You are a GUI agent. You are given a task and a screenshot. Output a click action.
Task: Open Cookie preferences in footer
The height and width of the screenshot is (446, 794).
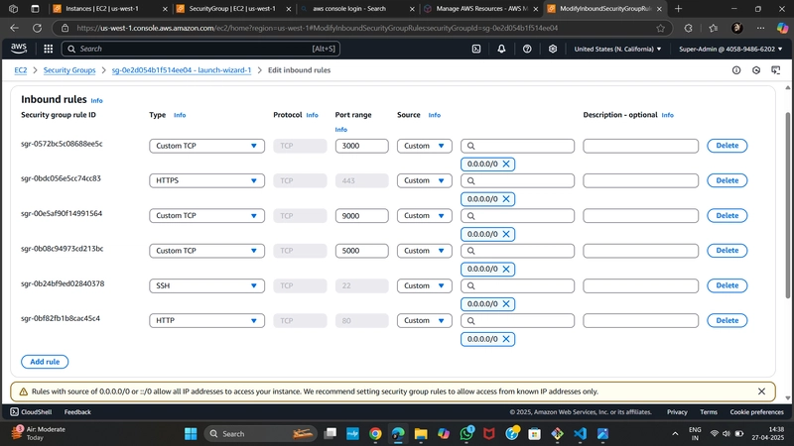pyautogui.click(x=756, y=412)
